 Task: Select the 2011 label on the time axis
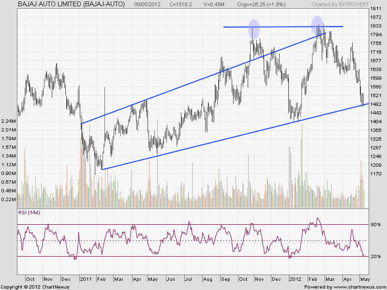tap(86, 279)
